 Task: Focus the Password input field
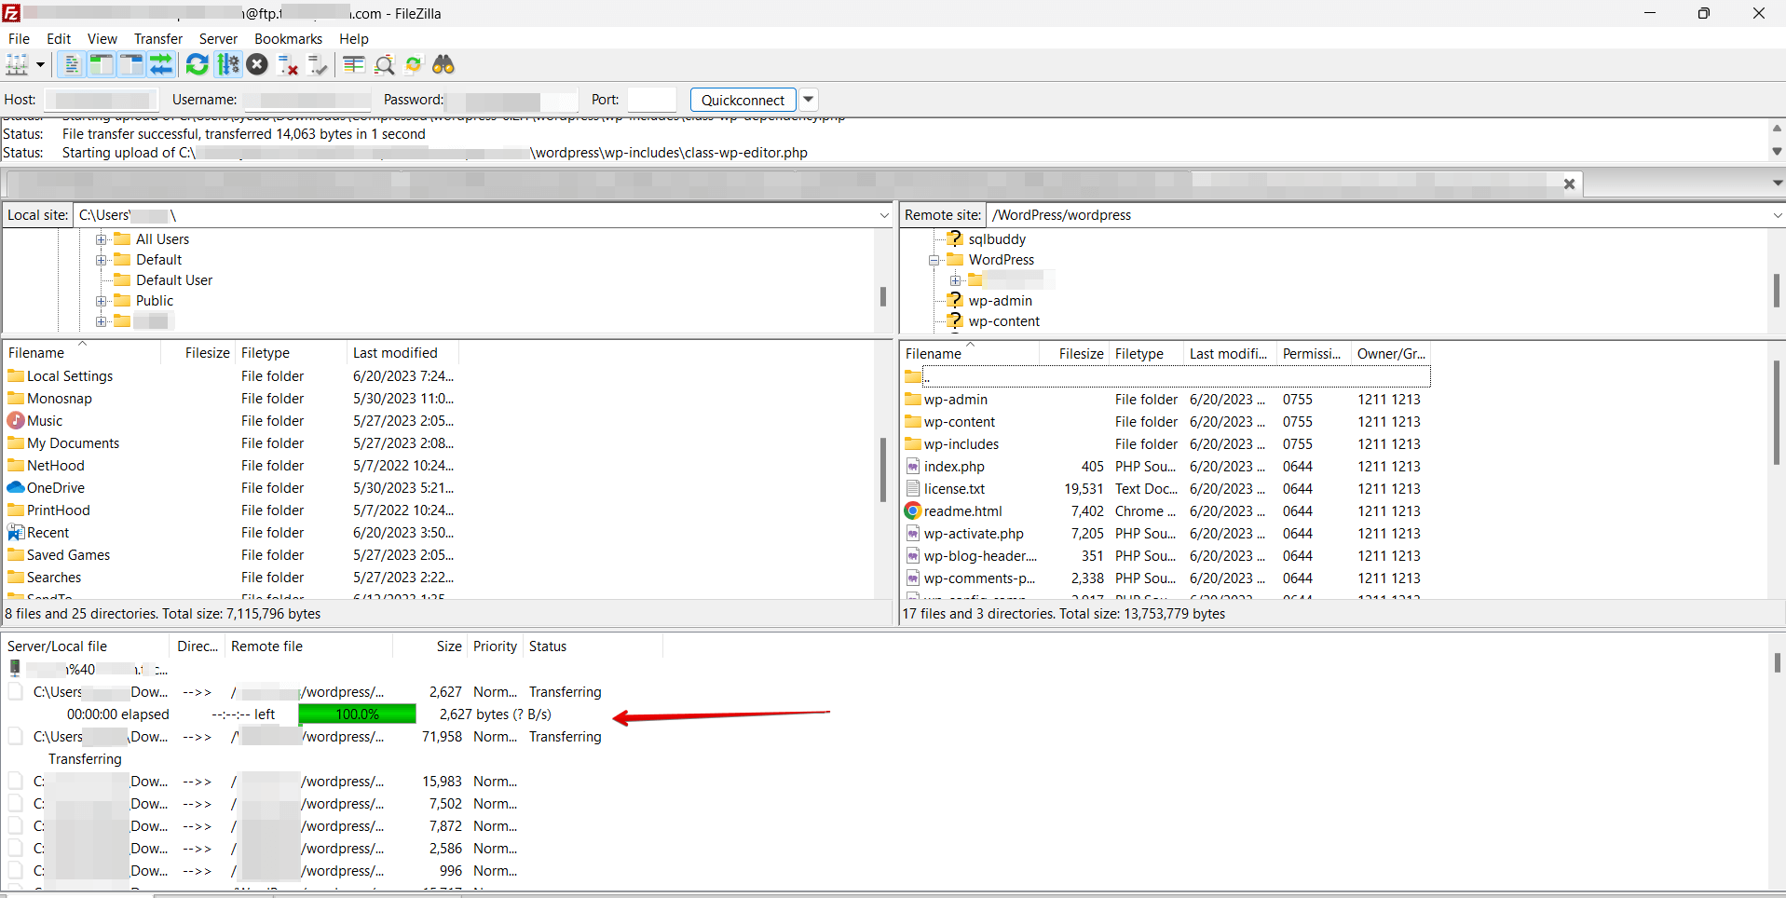coord(512,100)
